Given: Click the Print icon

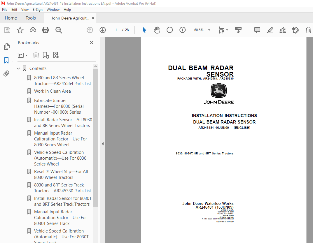Looking at the screenshot, I should tap(46, 30).
